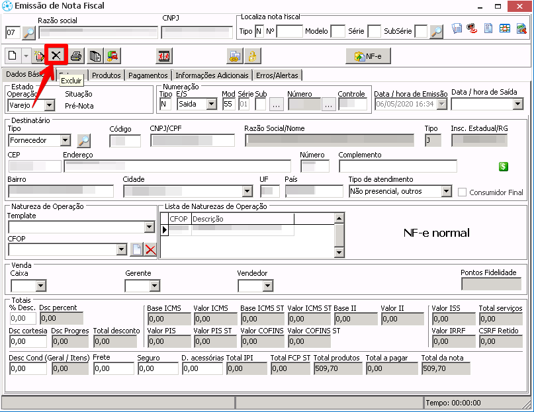Click the Seguro value field
This screenshot has width=534, height=412.
(158, 368)
